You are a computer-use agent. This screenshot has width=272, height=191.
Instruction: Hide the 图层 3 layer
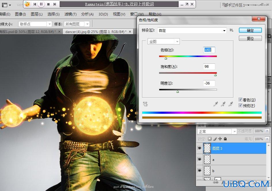[199, 148]
